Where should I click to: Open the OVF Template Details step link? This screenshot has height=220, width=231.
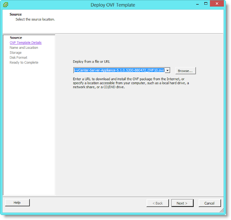pyautogui.click(x=26, y=43)
